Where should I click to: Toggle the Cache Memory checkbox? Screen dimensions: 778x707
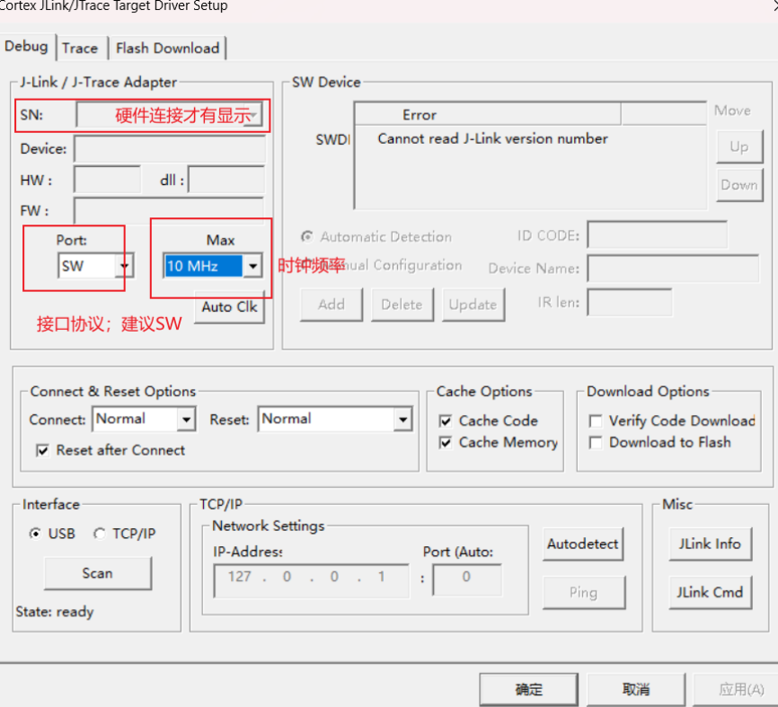446,443
